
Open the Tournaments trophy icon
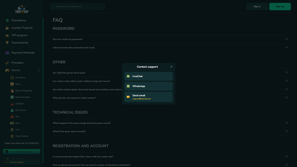[x=7, y=43]
